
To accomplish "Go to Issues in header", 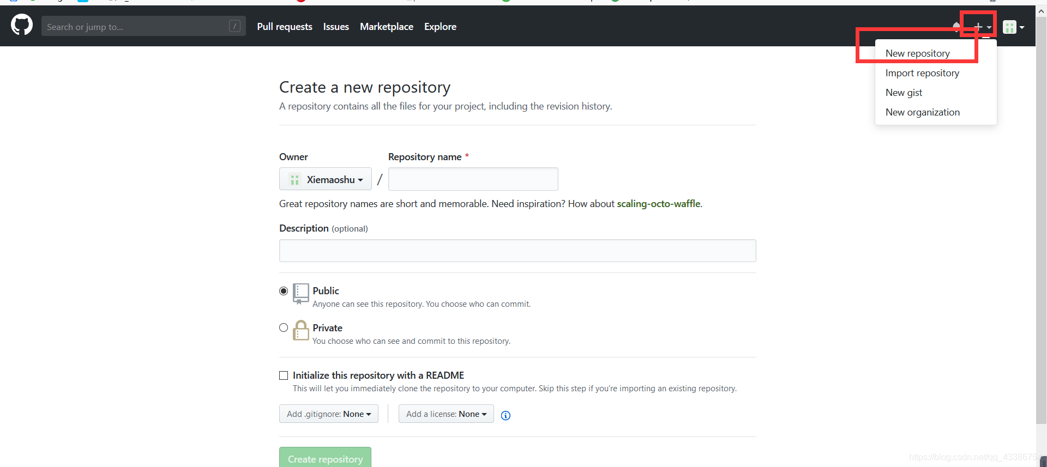I will (x=336, y=27).
